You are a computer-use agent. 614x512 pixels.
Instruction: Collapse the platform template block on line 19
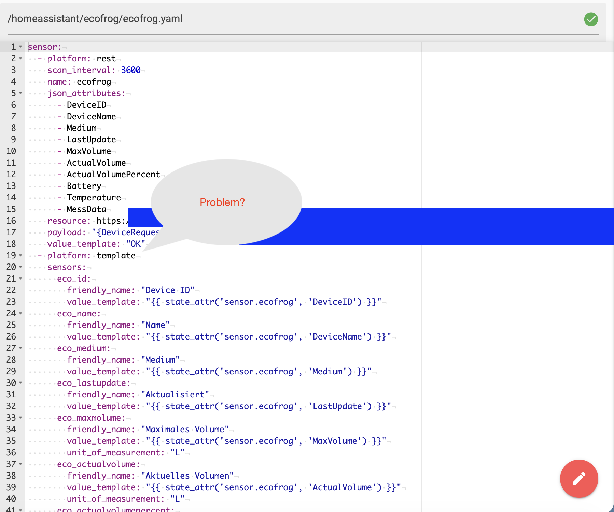click(20, 255)
